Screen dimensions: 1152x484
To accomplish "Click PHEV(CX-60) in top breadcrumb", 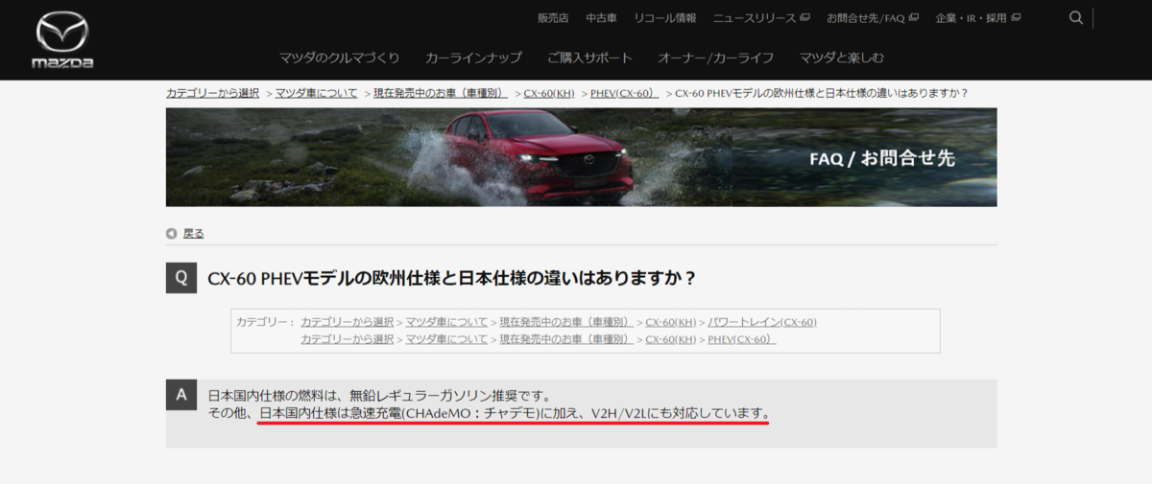I will click(x=625, y=93).
